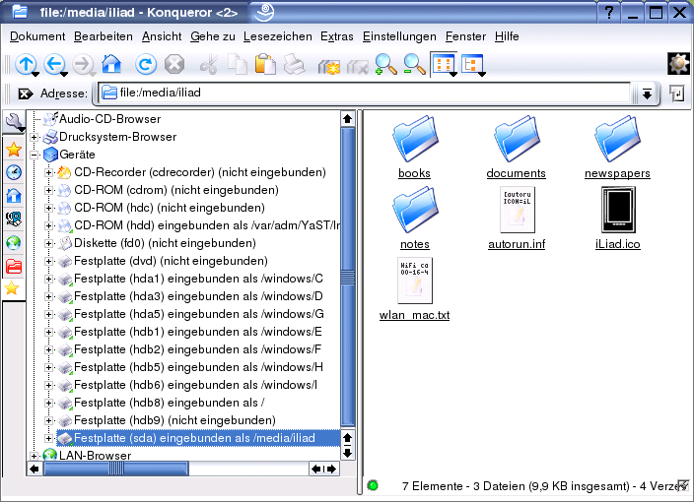Screen dimensions: 694x502
Task: Switch to Tree view mode
Action: pos(473,65)
